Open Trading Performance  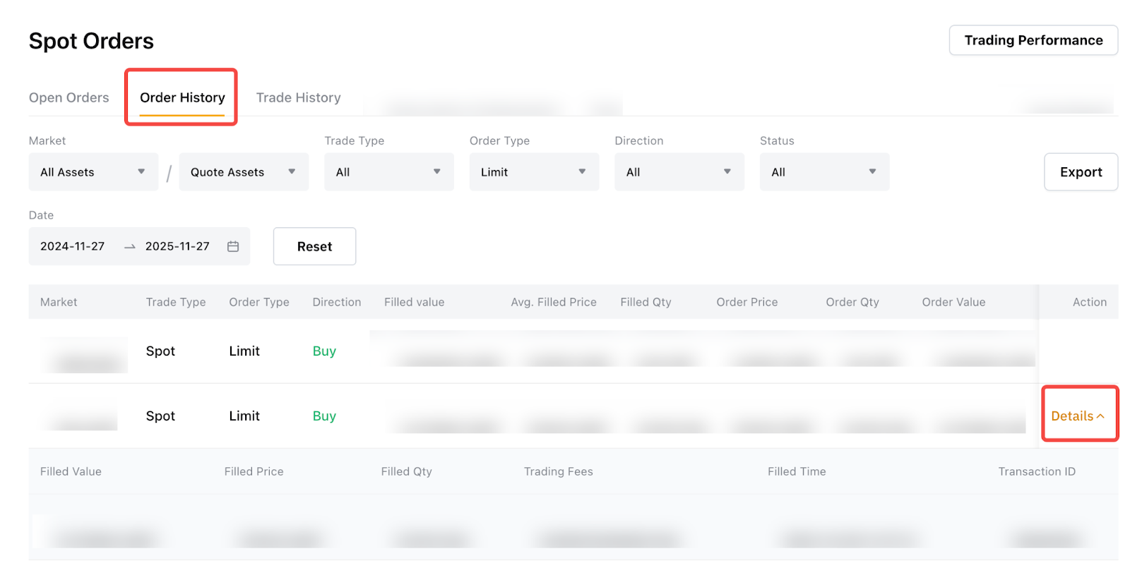coord(1033,40)
